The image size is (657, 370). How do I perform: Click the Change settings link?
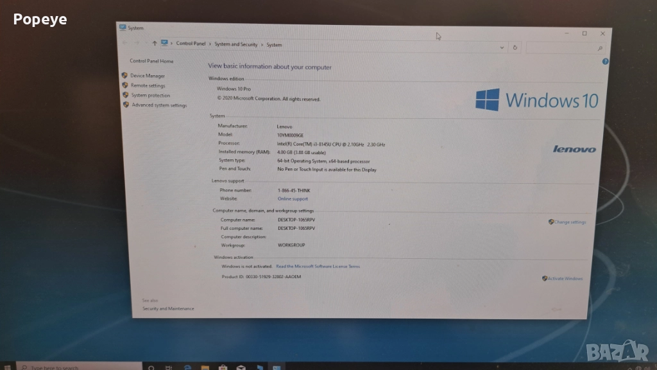tap(570, 222)
